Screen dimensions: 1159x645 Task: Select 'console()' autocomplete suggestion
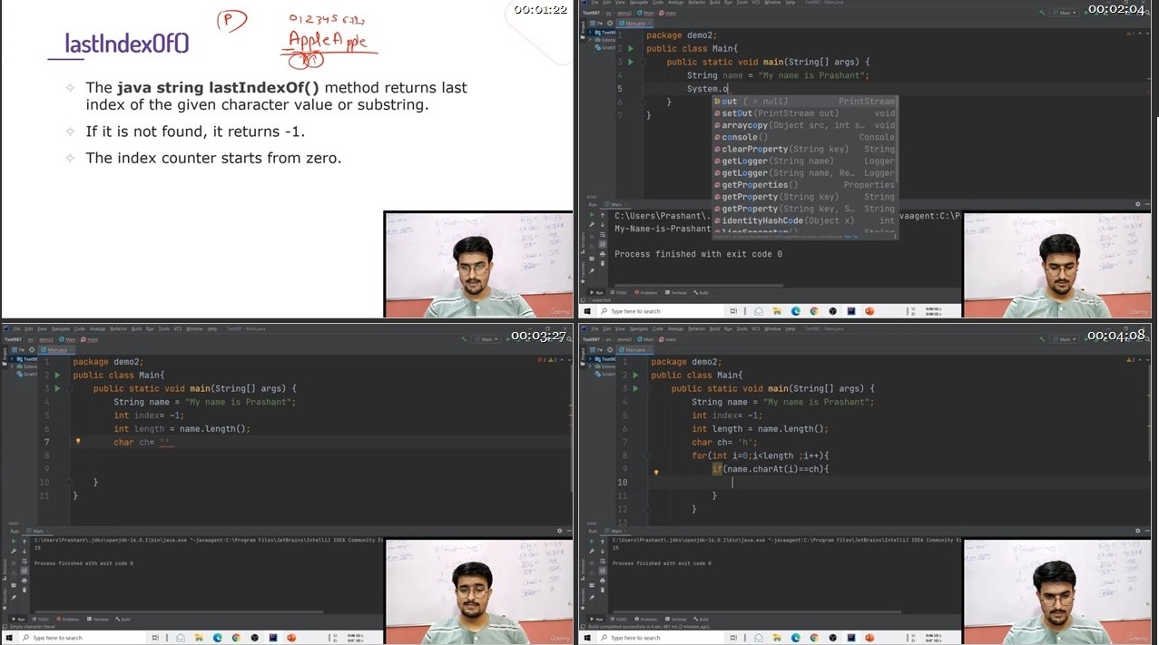coord(805,137)
